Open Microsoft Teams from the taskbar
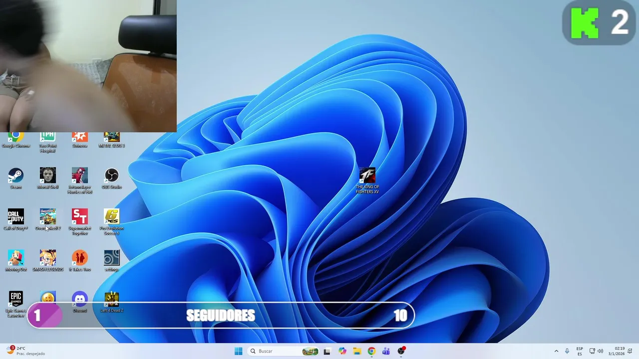This screenshot has height=359, width=639. tap(386, 351)
